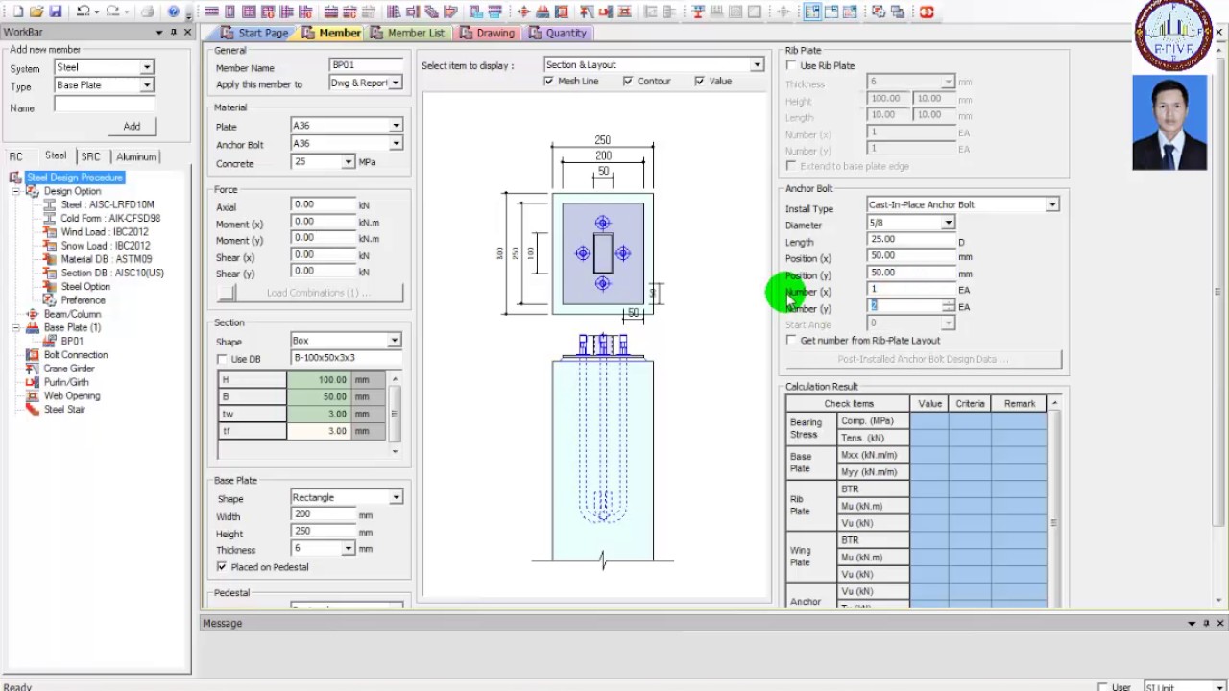Click the Calculation Result table scrollbar

tap(1054, 501)
